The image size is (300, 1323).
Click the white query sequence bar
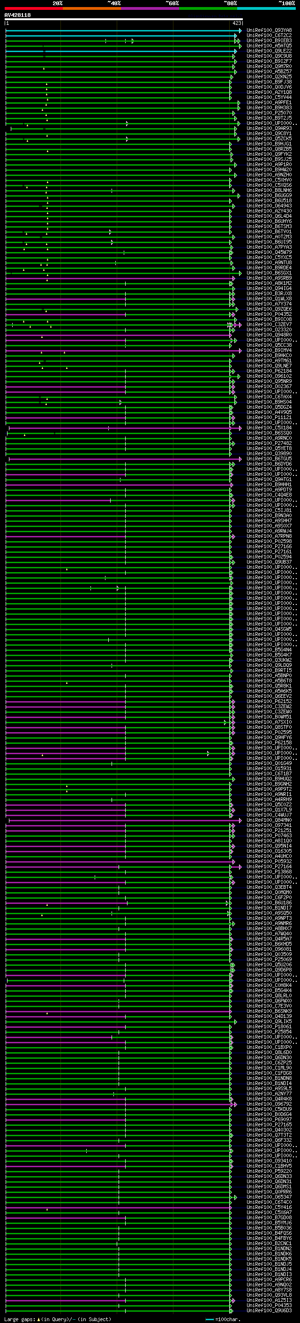[124, 20]
